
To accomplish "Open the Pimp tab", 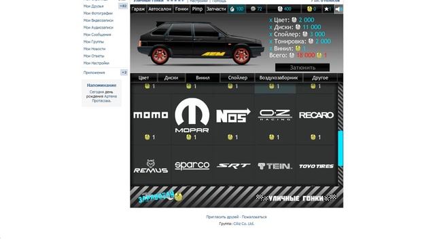I will point(197,9).
